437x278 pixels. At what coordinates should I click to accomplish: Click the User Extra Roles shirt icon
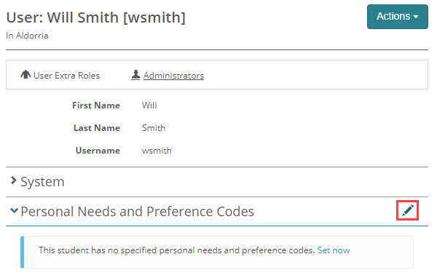(x=25, y=75)
